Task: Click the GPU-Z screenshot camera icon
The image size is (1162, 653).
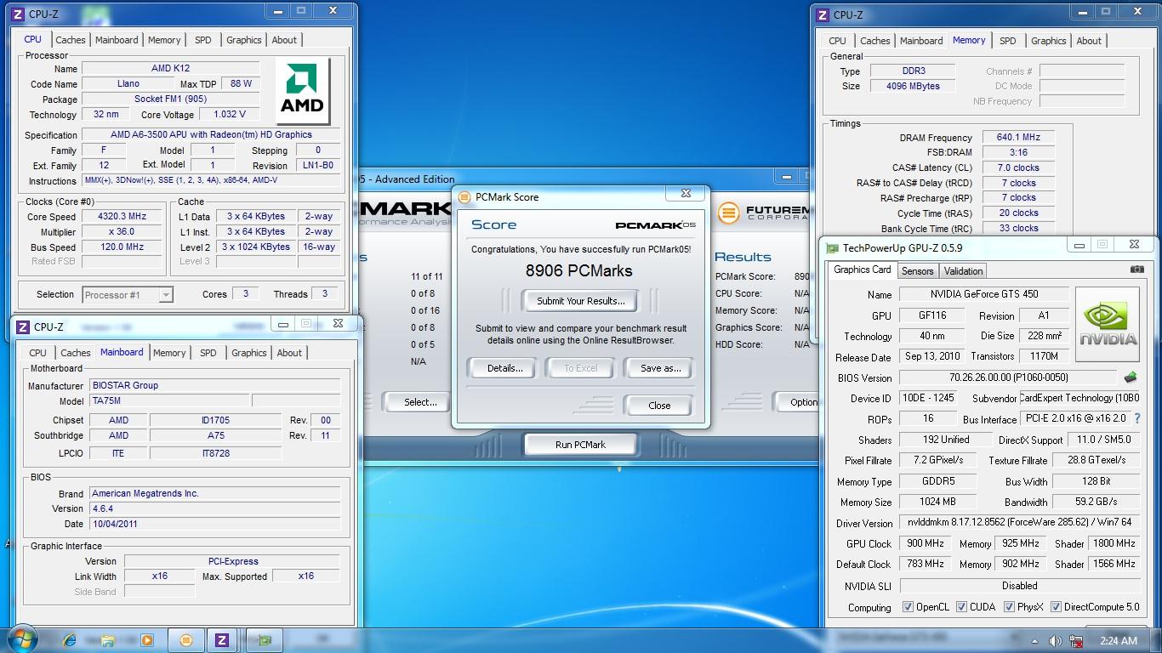Action: [1137, 270]
